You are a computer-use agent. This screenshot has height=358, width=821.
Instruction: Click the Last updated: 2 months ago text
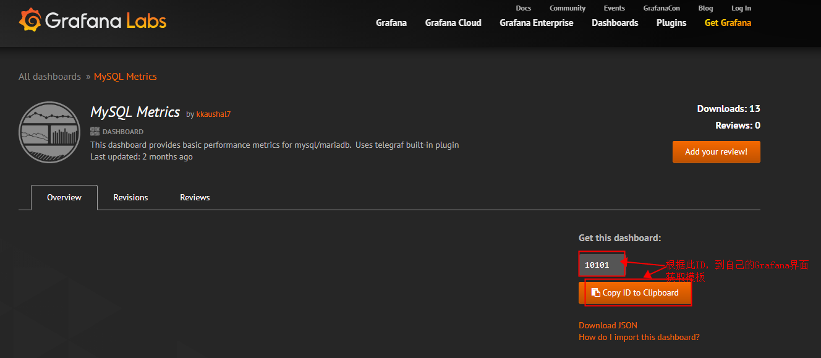pyautogui.click(x=142, y=157)
